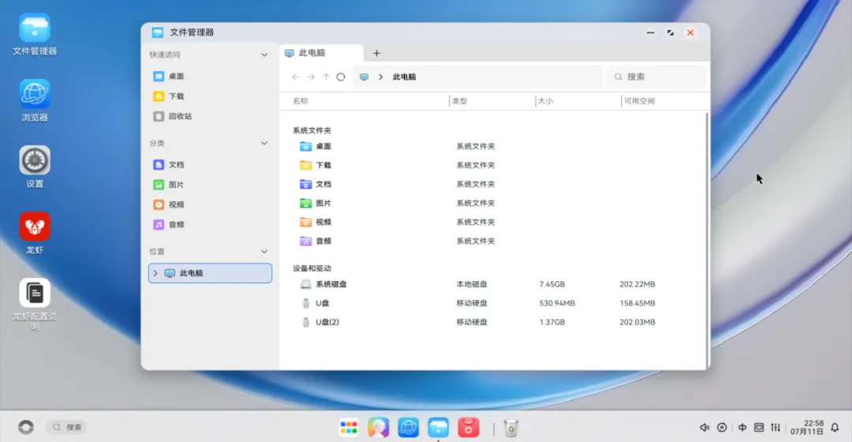Select the U盘(2) drive entry
This screenshot has height=442, width=852.
point(495,322)
